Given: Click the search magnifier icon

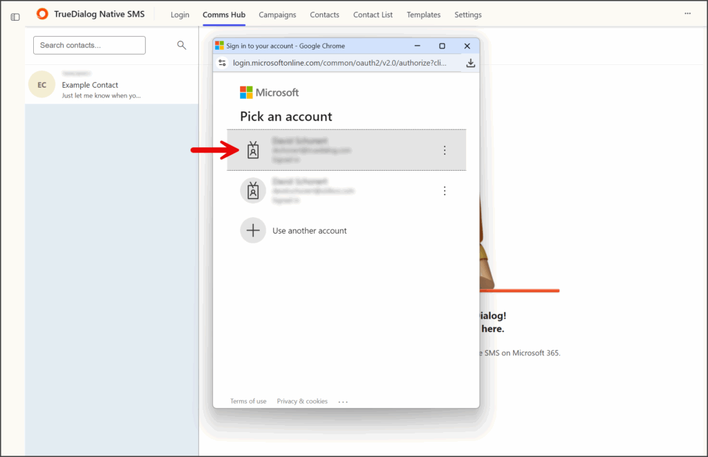Looking at the screenshot, I should (182, 45).
